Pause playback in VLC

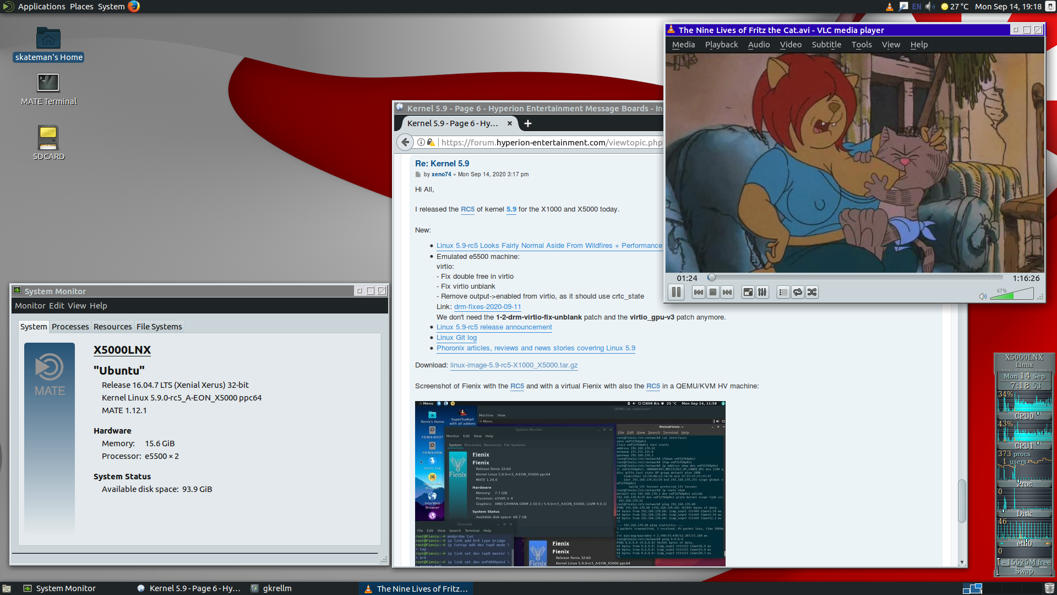(676, 293)
